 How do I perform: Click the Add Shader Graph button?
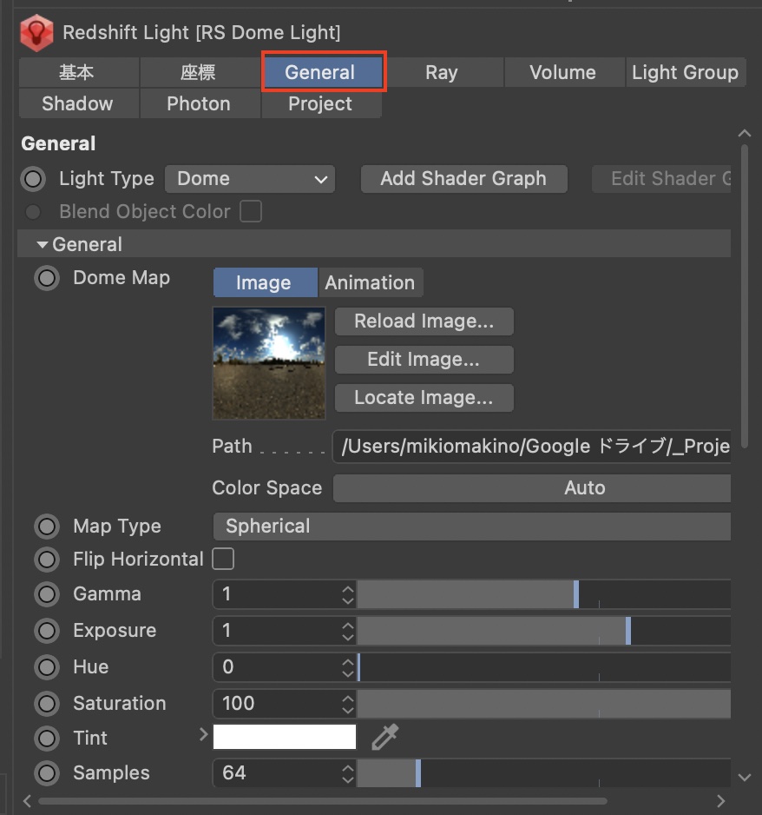(463, 179)
